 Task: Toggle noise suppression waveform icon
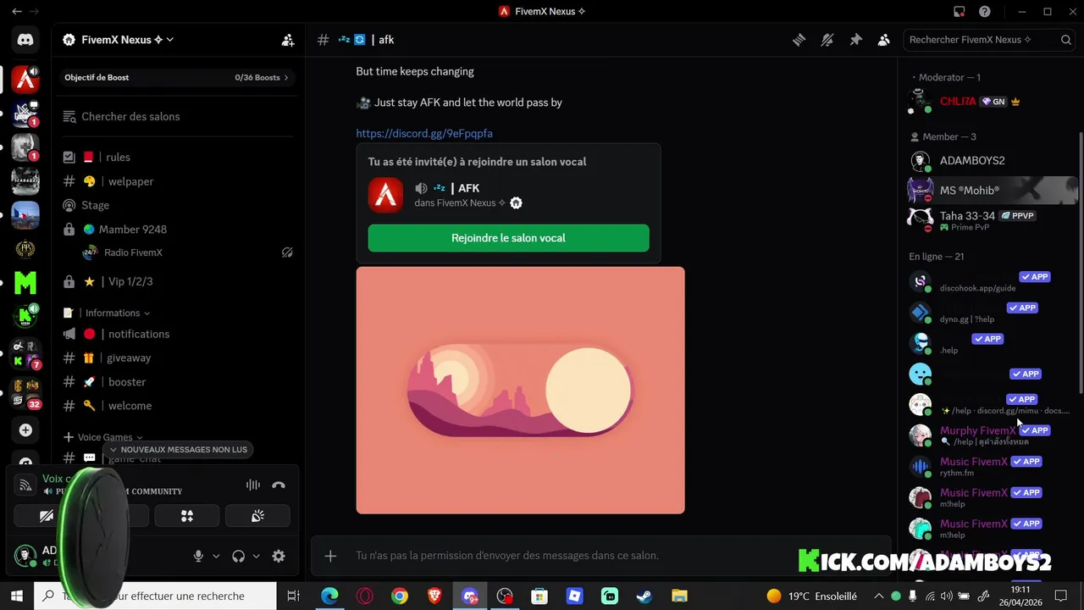(x=253, y=485)
